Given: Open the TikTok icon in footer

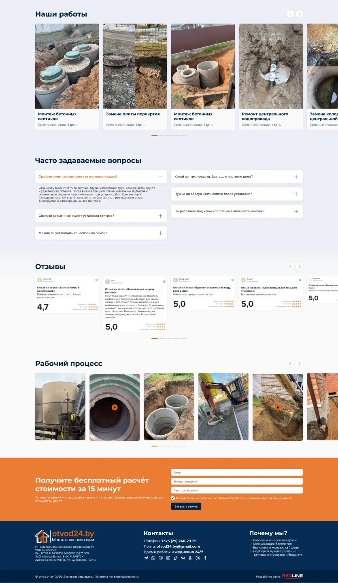Looking at the screenshot, I should tap(175, 558).
